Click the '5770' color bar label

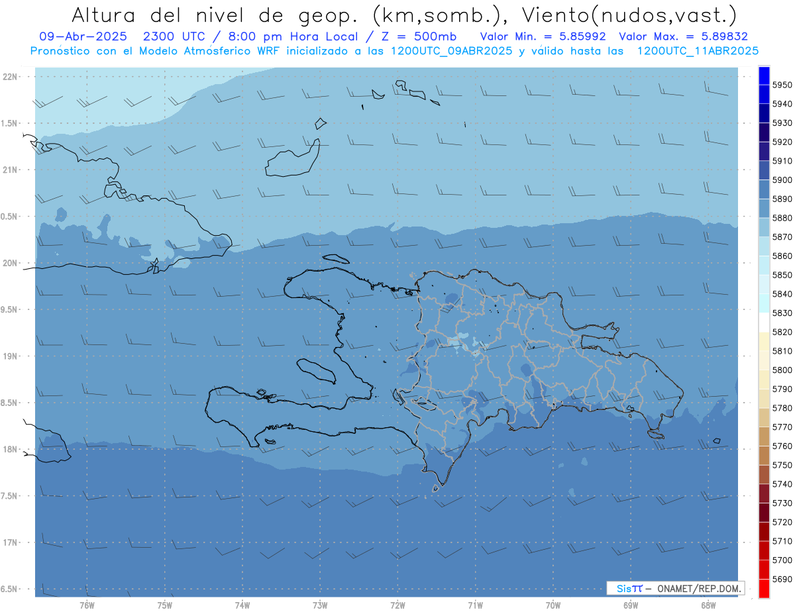point(782,427)
